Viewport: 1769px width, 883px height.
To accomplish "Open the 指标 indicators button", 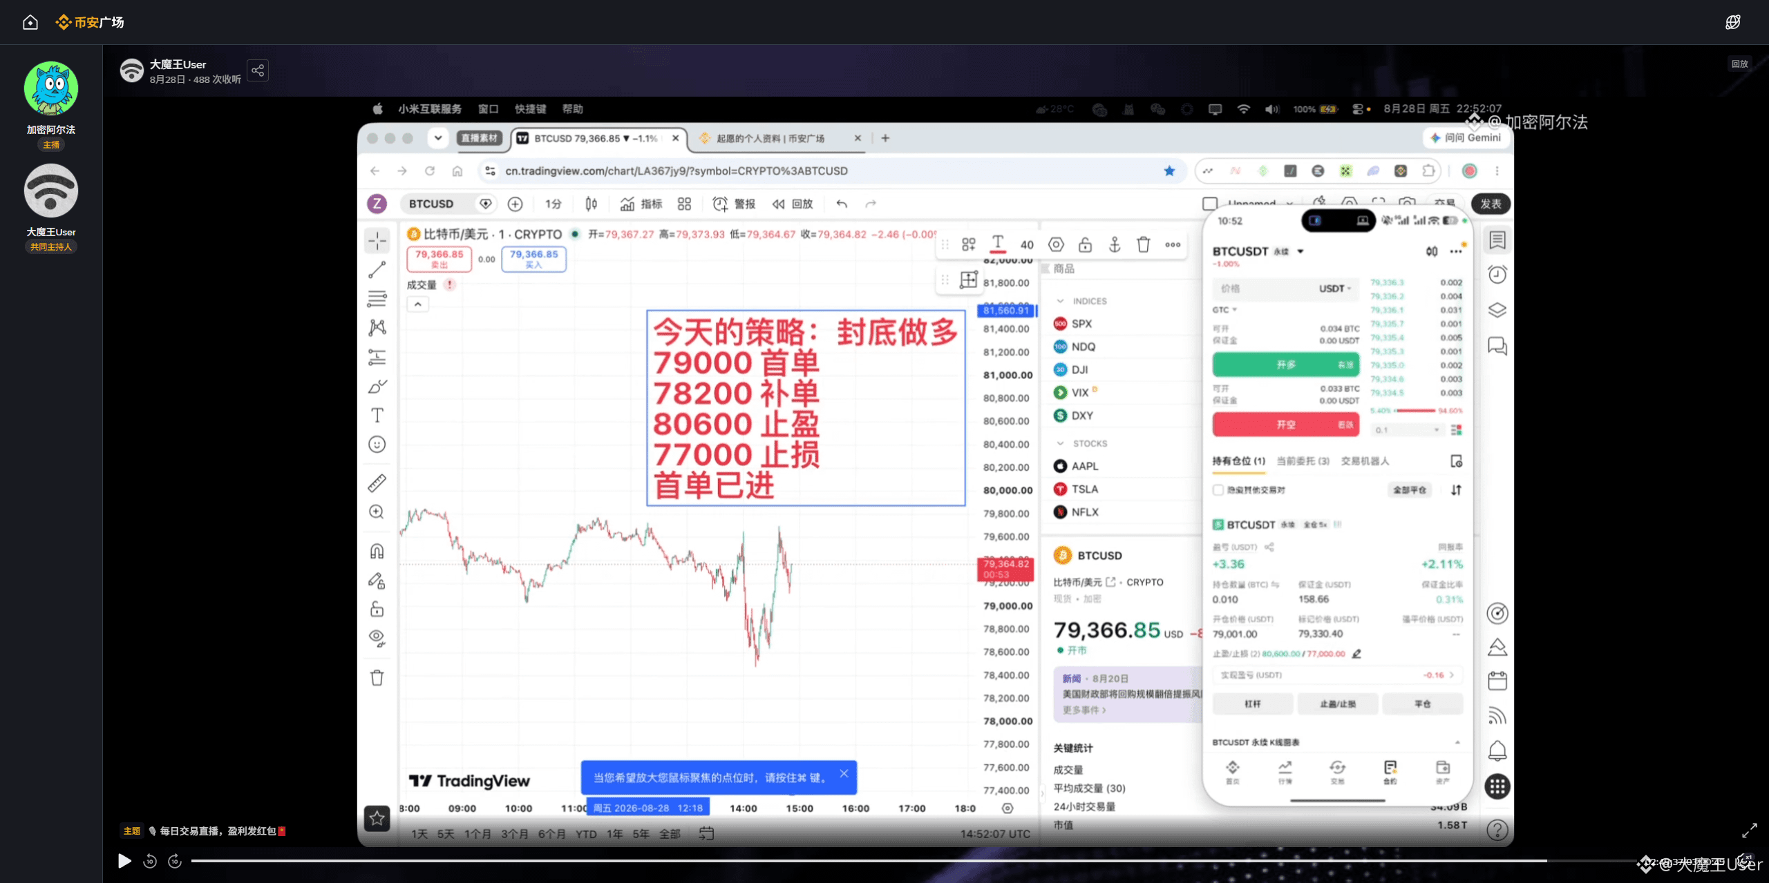I will [641, 204].
